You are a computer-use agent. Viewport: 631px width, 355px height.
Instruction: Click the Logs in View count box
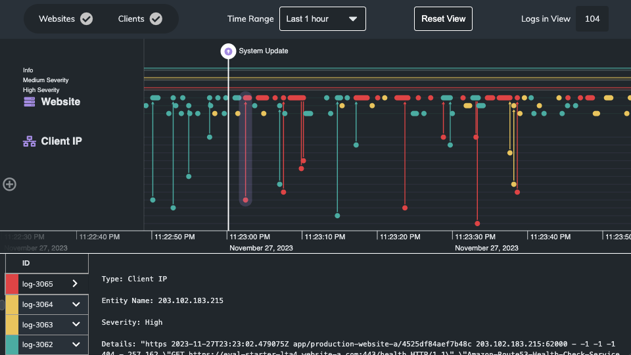click(592, 19)
